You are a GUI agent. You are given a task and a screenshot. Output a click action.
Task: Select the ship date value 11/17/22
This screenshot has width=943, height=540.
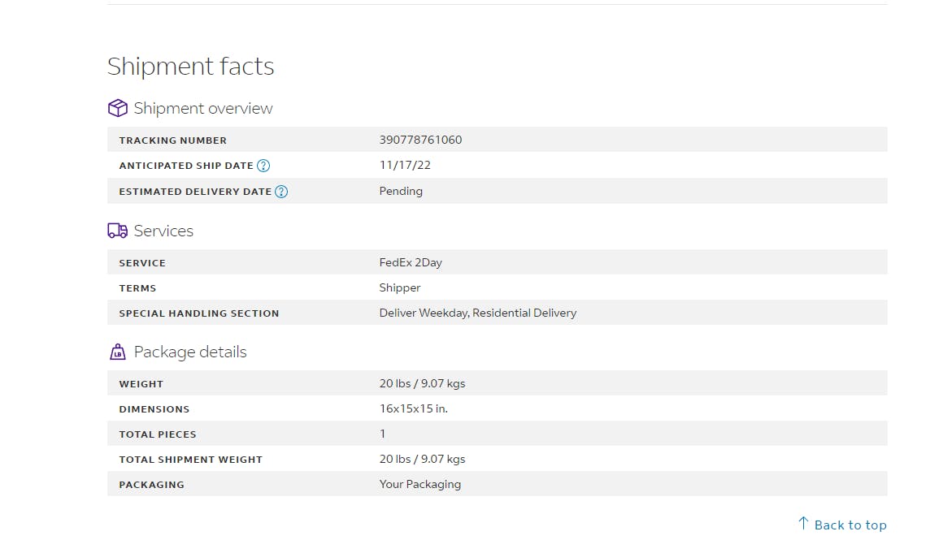click(405, 165)
